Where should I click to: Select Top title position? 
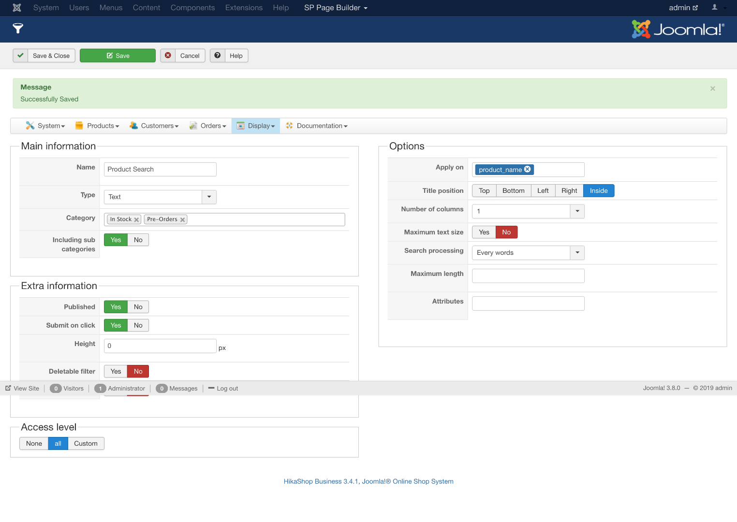point(484,191)
